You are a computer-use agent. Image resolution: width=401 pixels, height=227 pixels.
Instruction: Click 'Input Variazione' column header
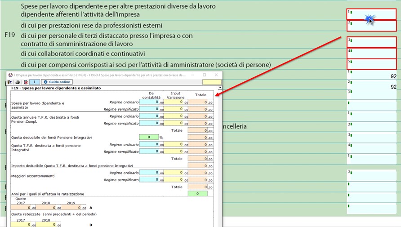tap(176, 95)
